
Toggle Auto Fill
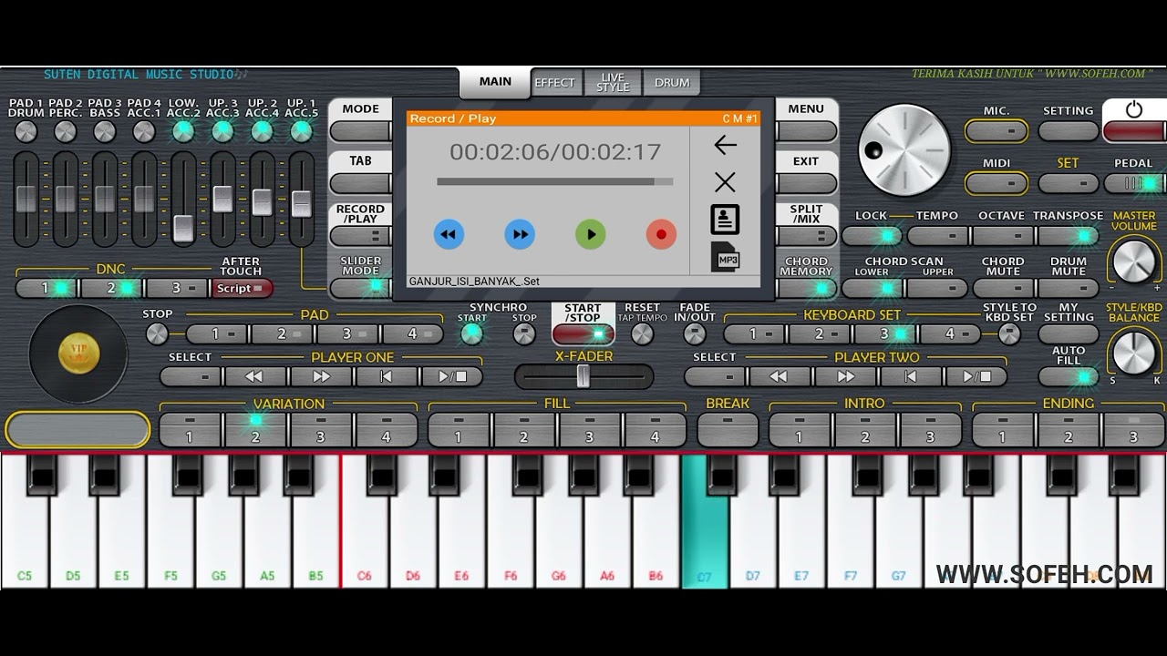pos(1069,376)
